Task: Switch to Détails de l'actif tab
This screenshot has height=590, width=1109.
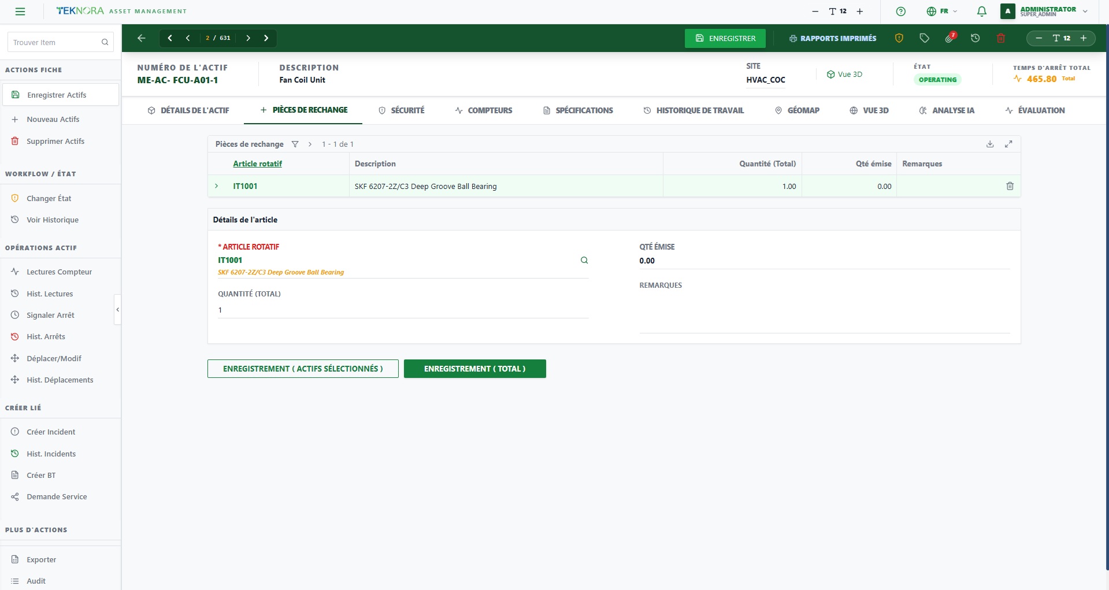Action: tap(188, 110)
